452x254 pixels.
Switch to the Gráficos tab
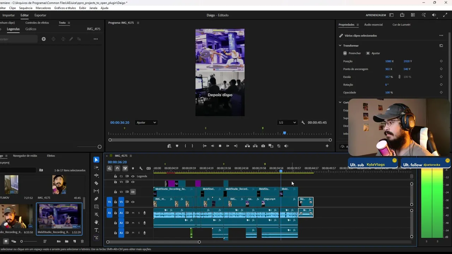31,29
